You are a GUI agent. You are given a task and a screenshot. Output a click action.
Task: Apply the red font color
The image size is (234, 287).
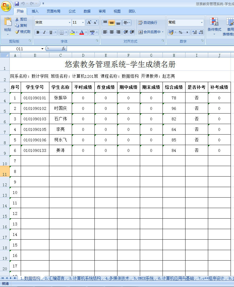pos(82,32)
